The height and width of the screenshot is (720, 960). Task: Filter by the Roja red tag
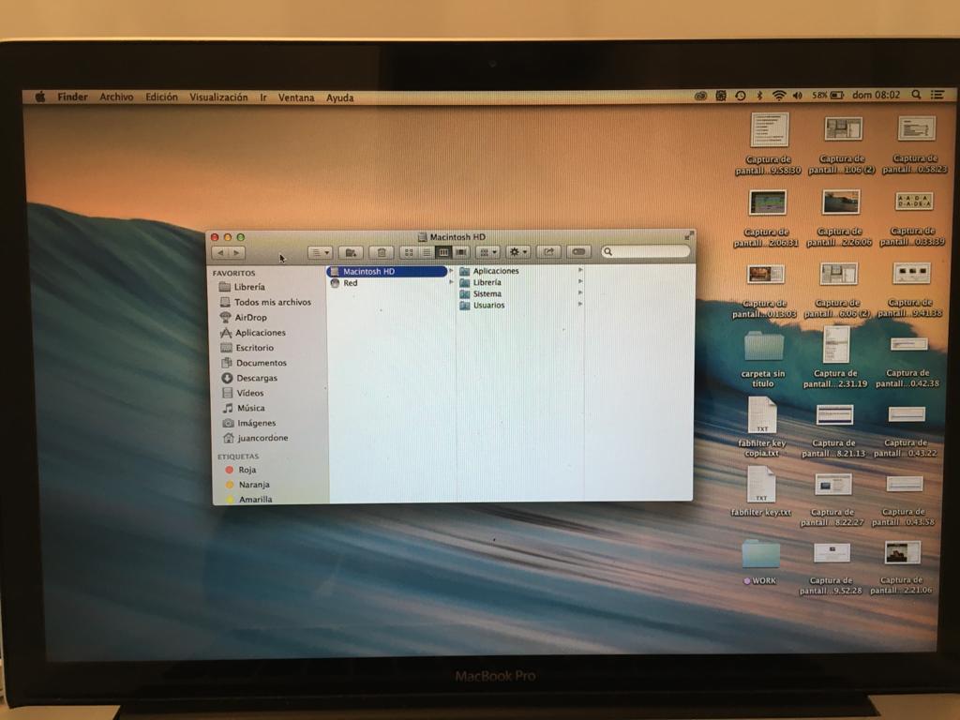pyautogui.click(x=241, y=470)
